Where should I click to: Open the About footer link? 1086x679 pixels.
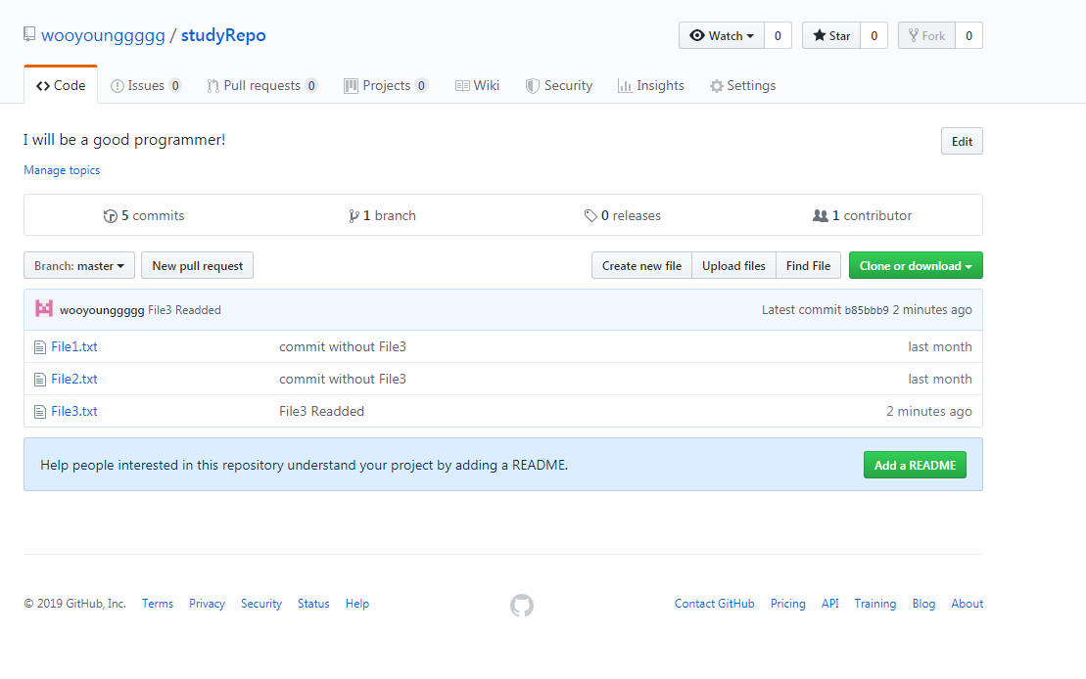[x=967, y=604]
